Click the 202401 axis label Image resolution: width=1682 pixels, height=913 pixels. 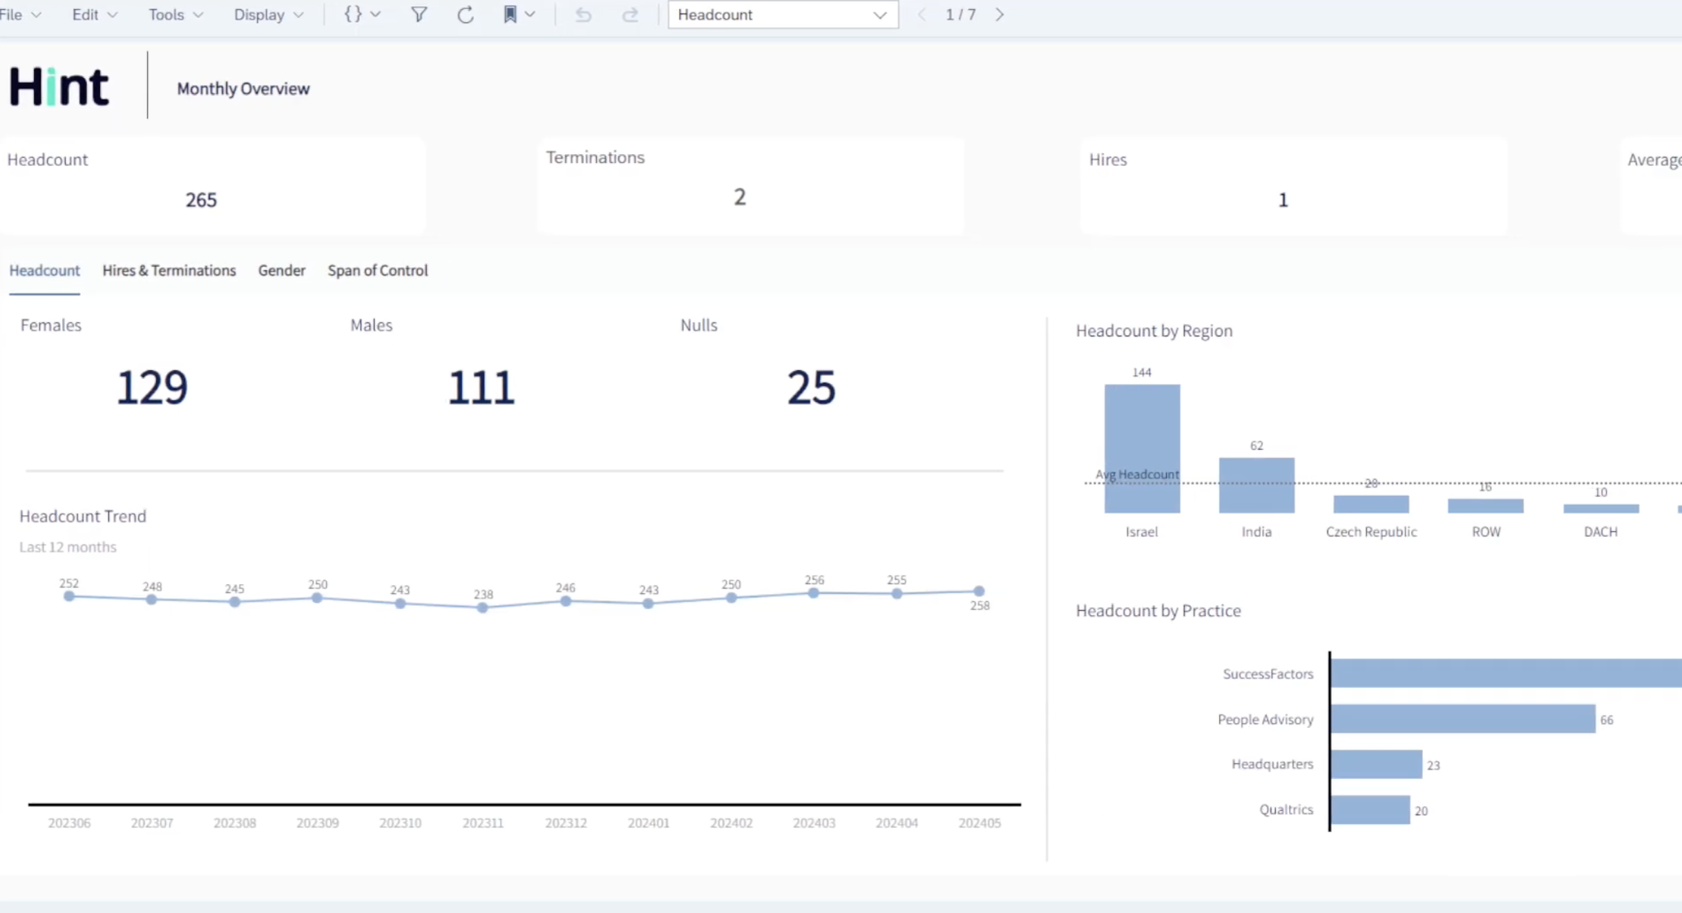pos(649,823)
